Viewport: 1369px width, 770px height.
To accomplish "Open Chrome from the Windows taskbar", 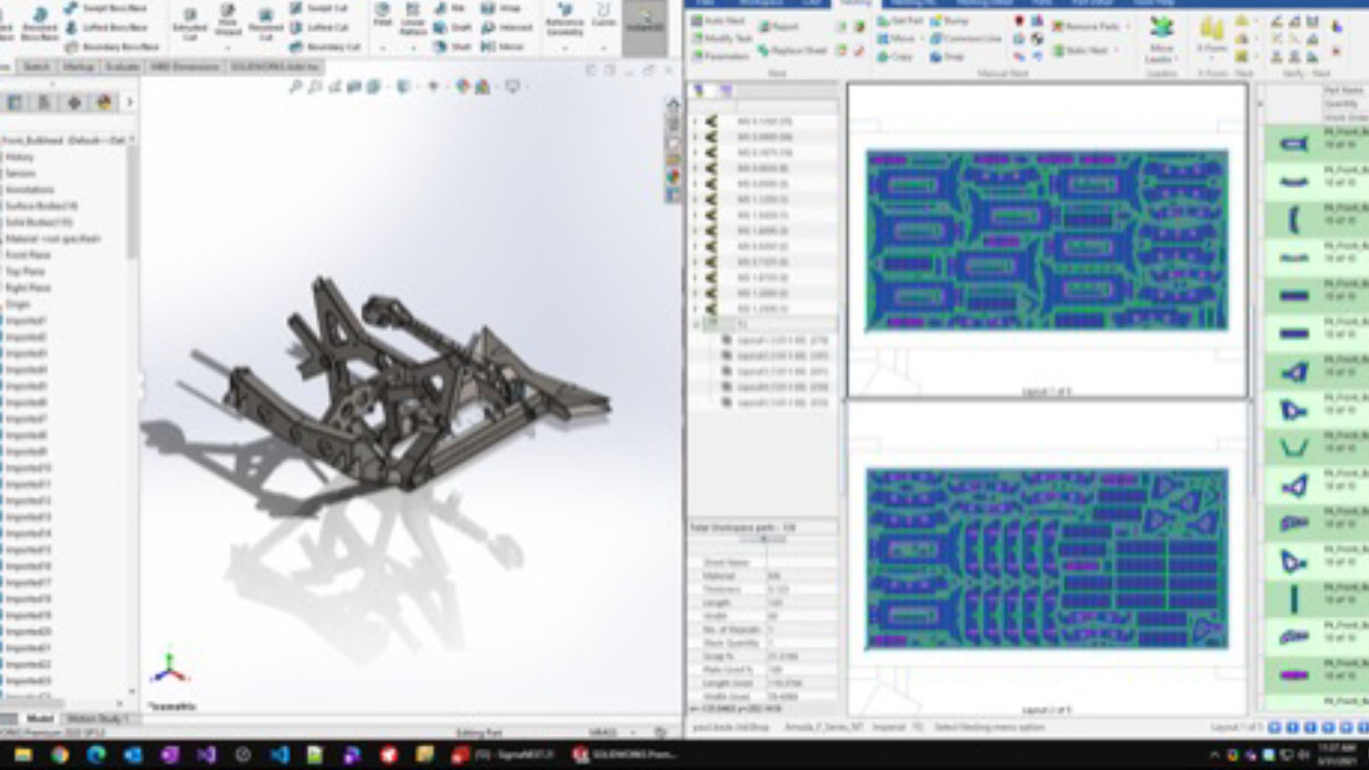I will point(60,754).
